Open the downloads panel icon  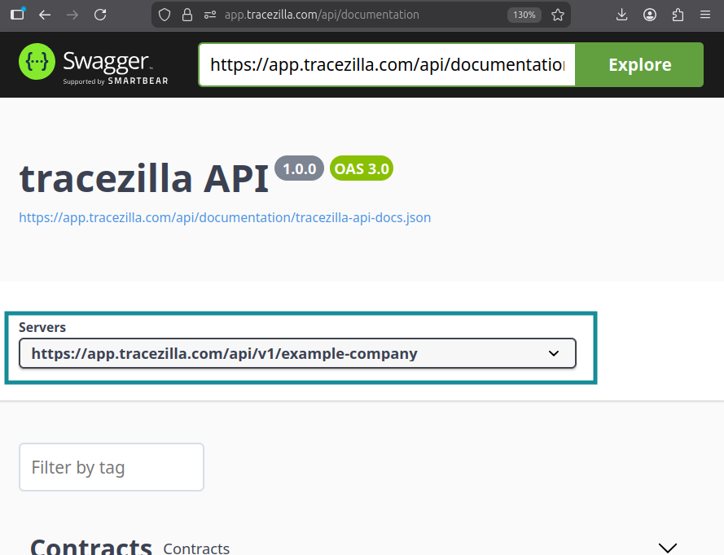tap(622, 15)
